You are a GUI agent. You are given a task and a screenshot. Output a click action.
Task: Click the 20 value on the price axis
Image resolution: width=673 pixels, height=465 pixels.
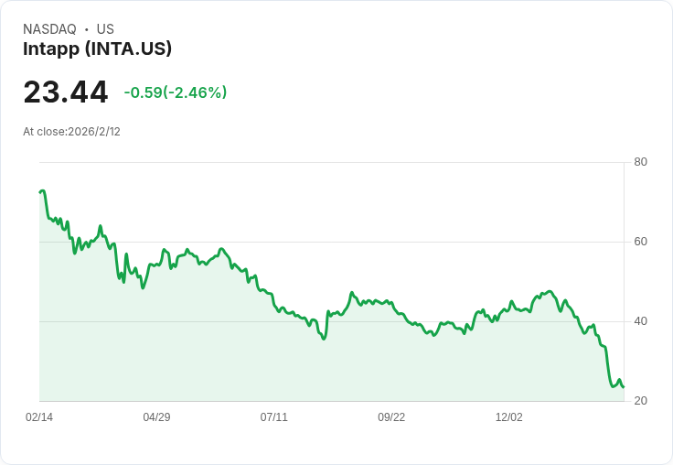[x=641, y=402]
